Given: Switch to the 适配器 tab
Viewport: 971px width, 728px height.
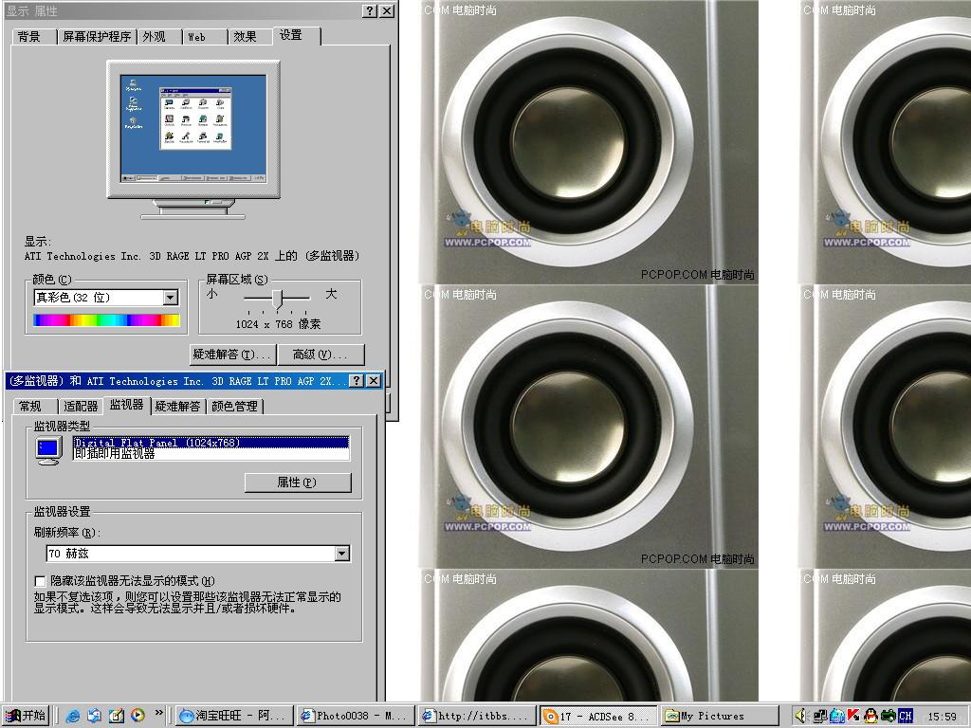Looking at the screenshot, I should [x=81, y=406].
